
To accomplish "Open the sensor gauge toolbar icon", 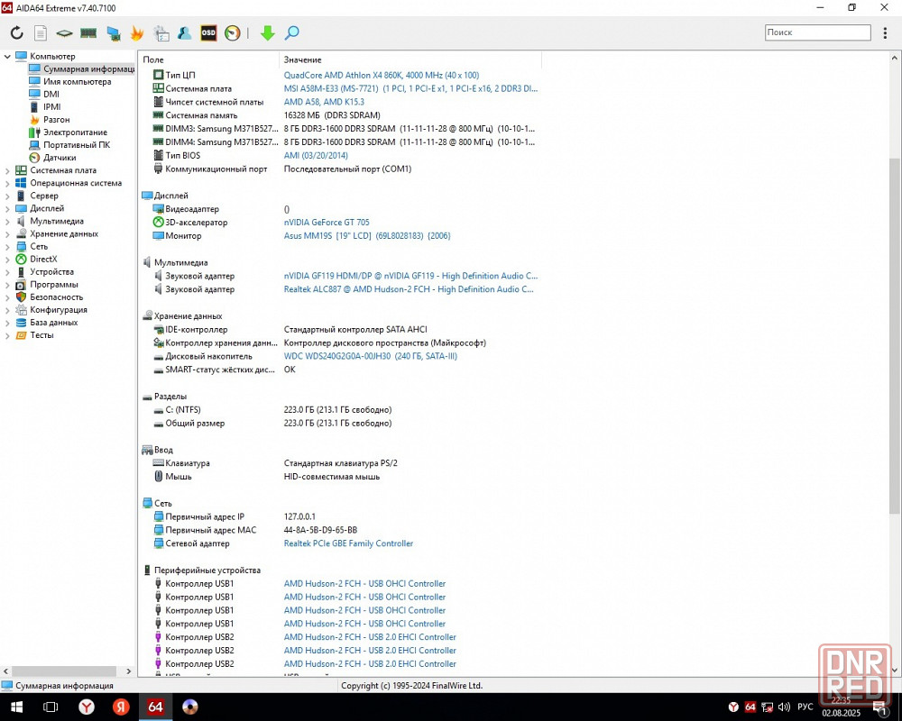I will point(233,32).
